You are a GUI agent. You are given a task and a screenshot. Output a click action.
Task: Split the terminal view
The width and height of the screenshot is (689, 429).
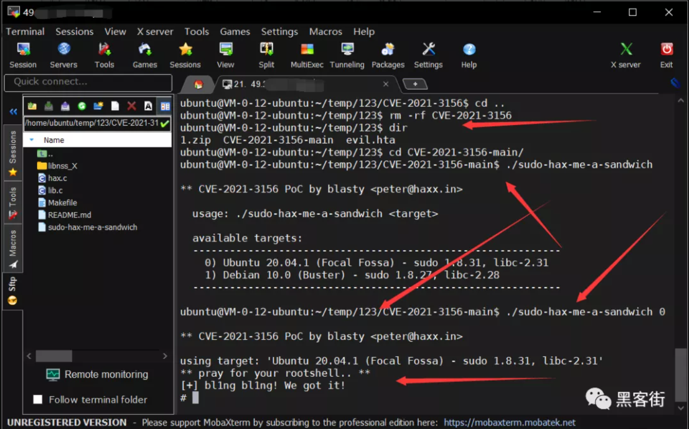click(266, 54)
